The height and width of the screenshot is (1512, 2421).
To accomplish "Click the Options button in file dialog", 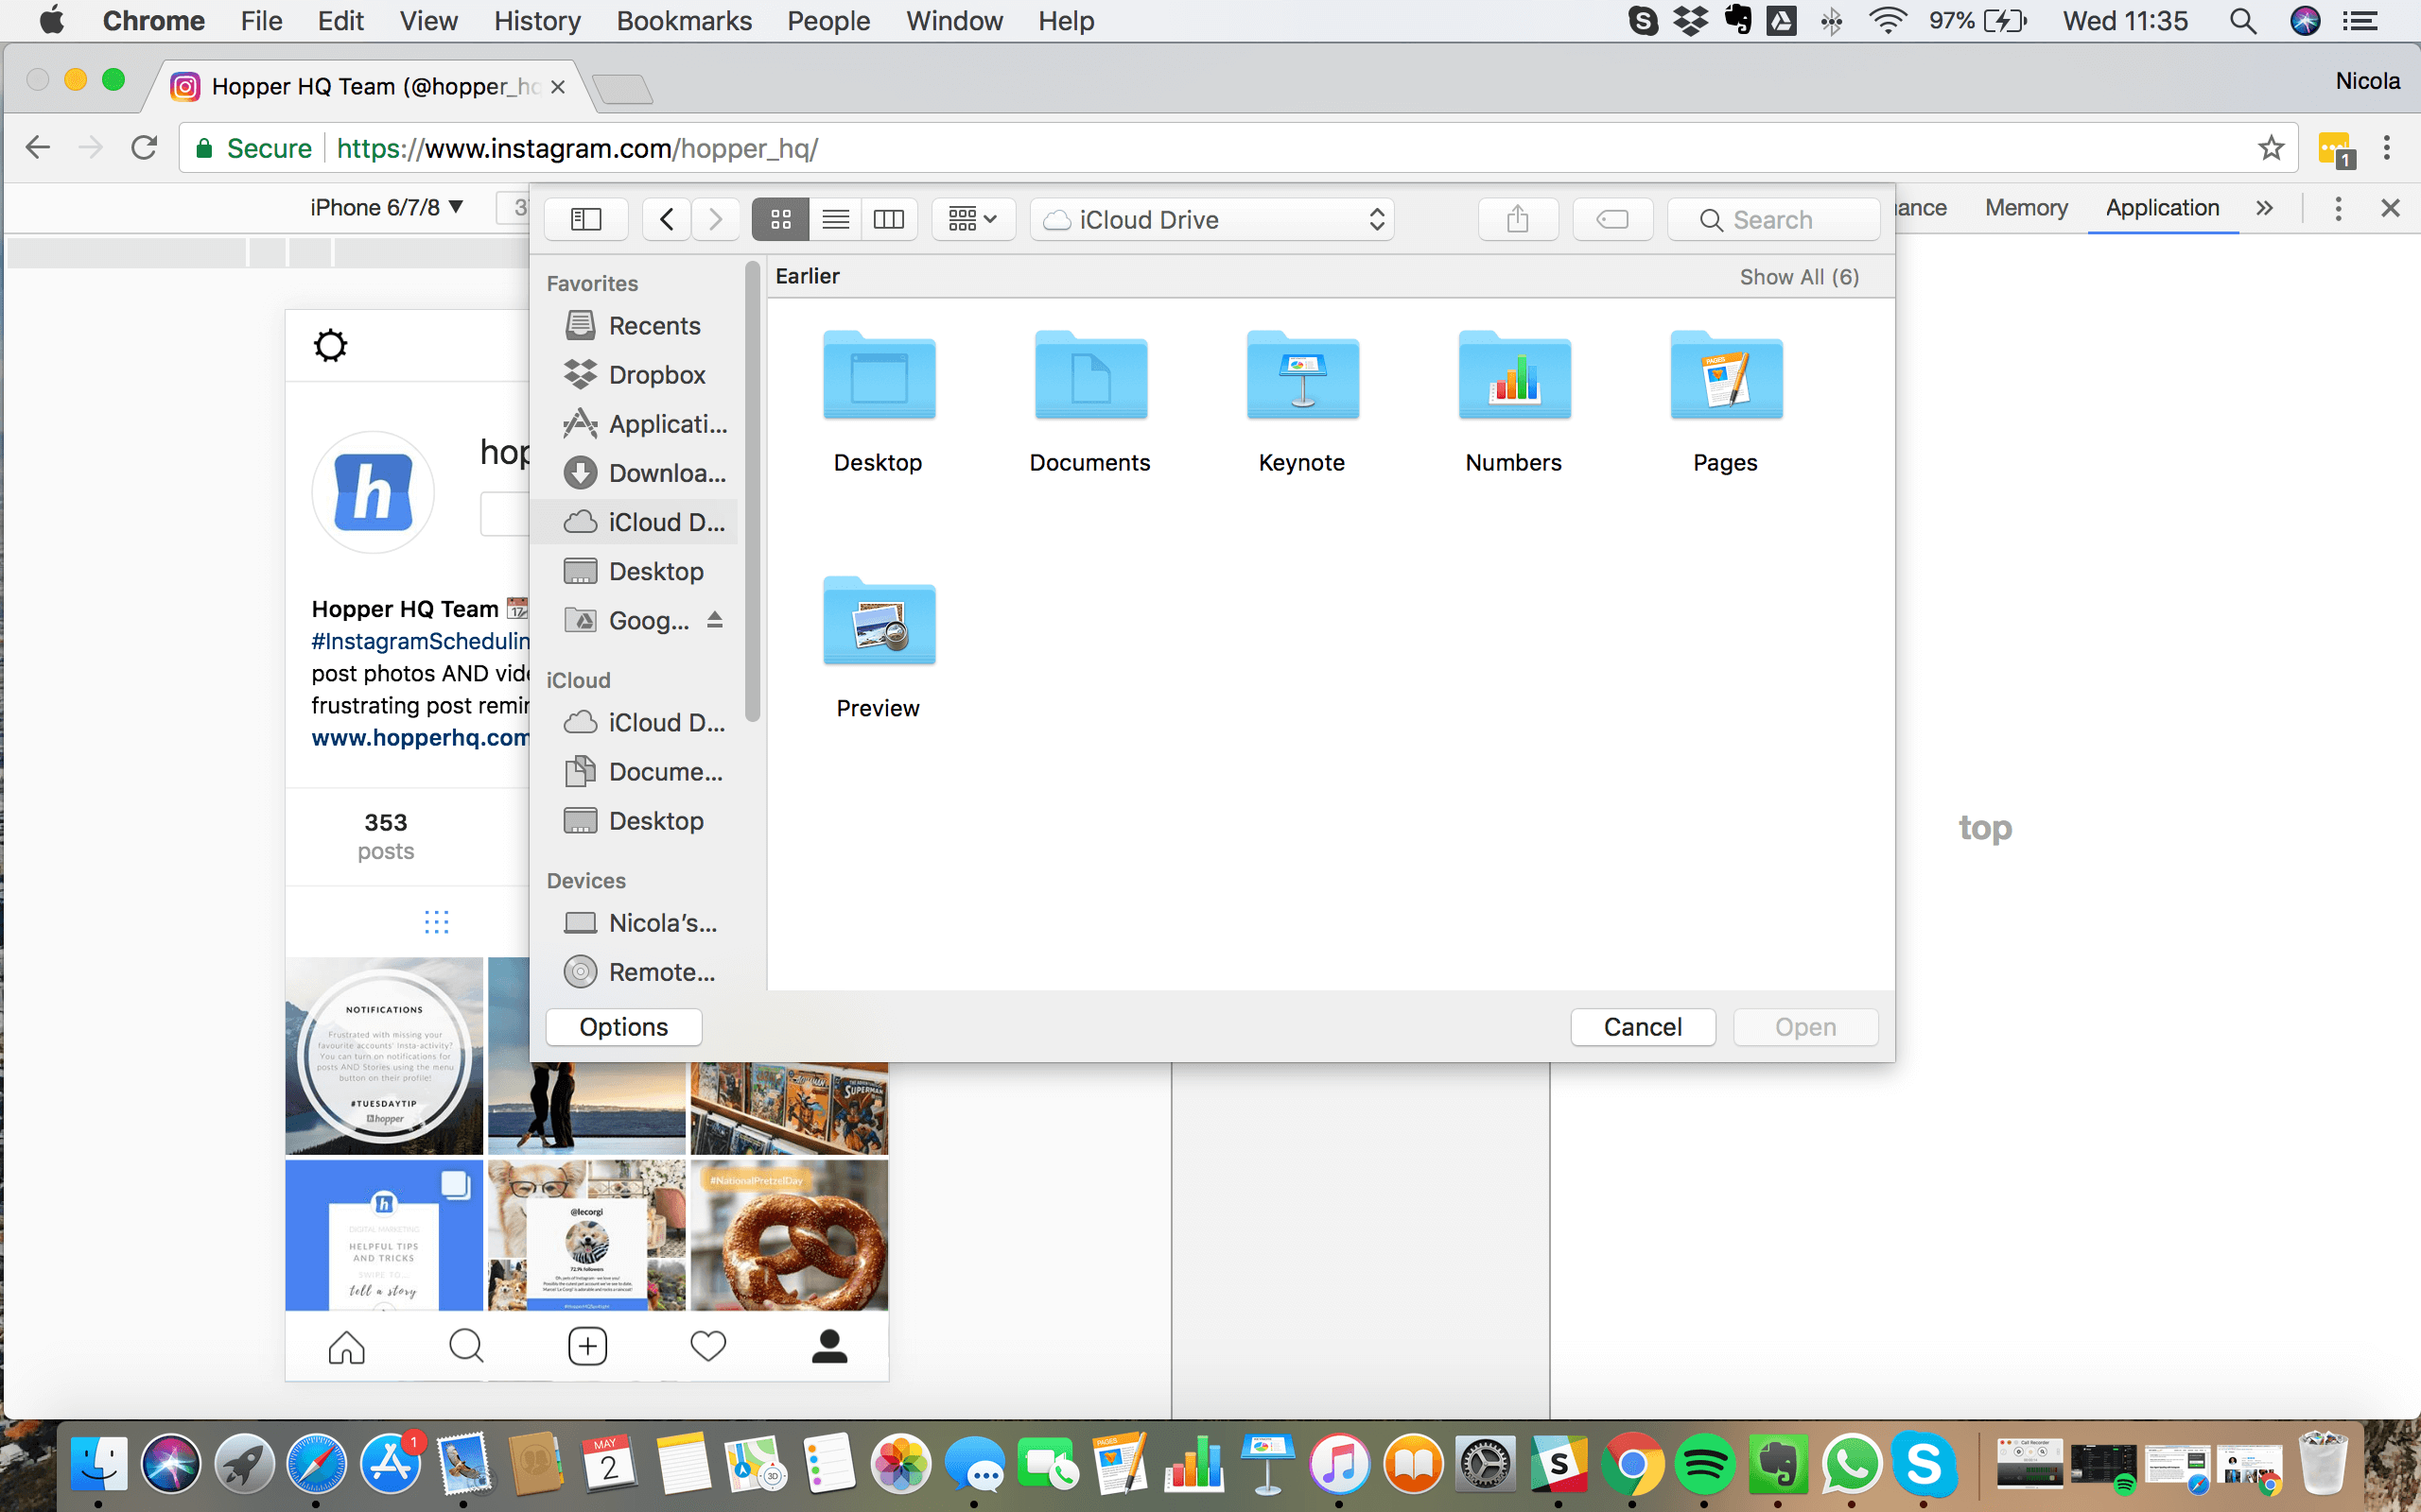I will [x=624, y=1026].
